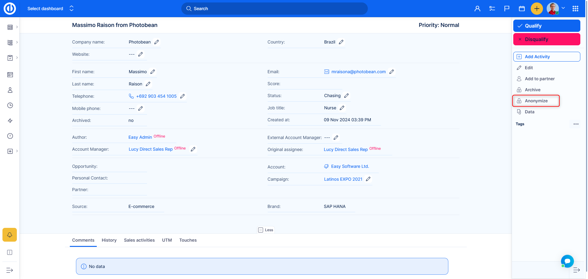The image size is (588, 279).
Task: Open the user avatar dropdown arrow
Action: point(563,8)
